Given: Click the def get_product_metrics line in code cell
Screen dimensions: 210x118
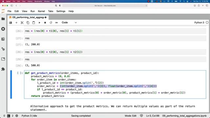Looking at the screenshot, I should point(62,73).
